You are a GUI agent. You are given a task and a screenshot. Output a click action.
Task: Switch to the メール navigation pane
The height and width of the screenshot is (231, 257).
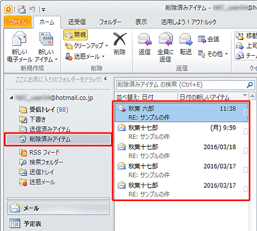pos(58,208)
